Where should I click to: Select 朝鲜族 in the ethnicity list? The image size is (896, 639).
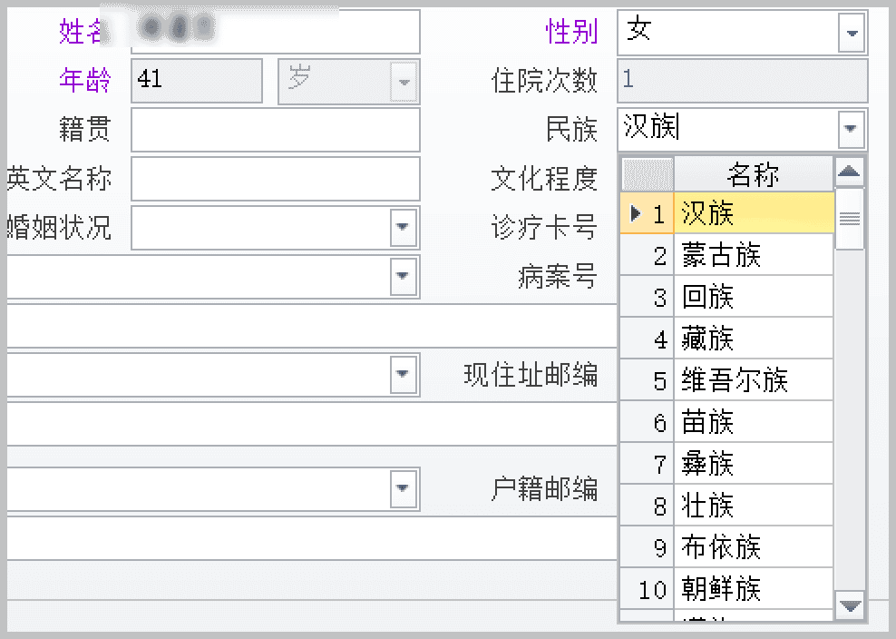754,589
